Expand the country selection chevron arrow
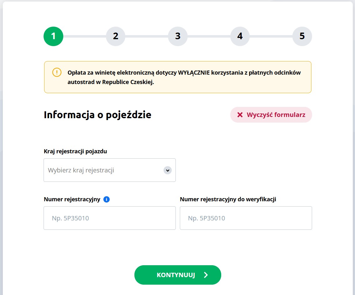This screenshot has height=295, width=355. [x=168, y=170]
